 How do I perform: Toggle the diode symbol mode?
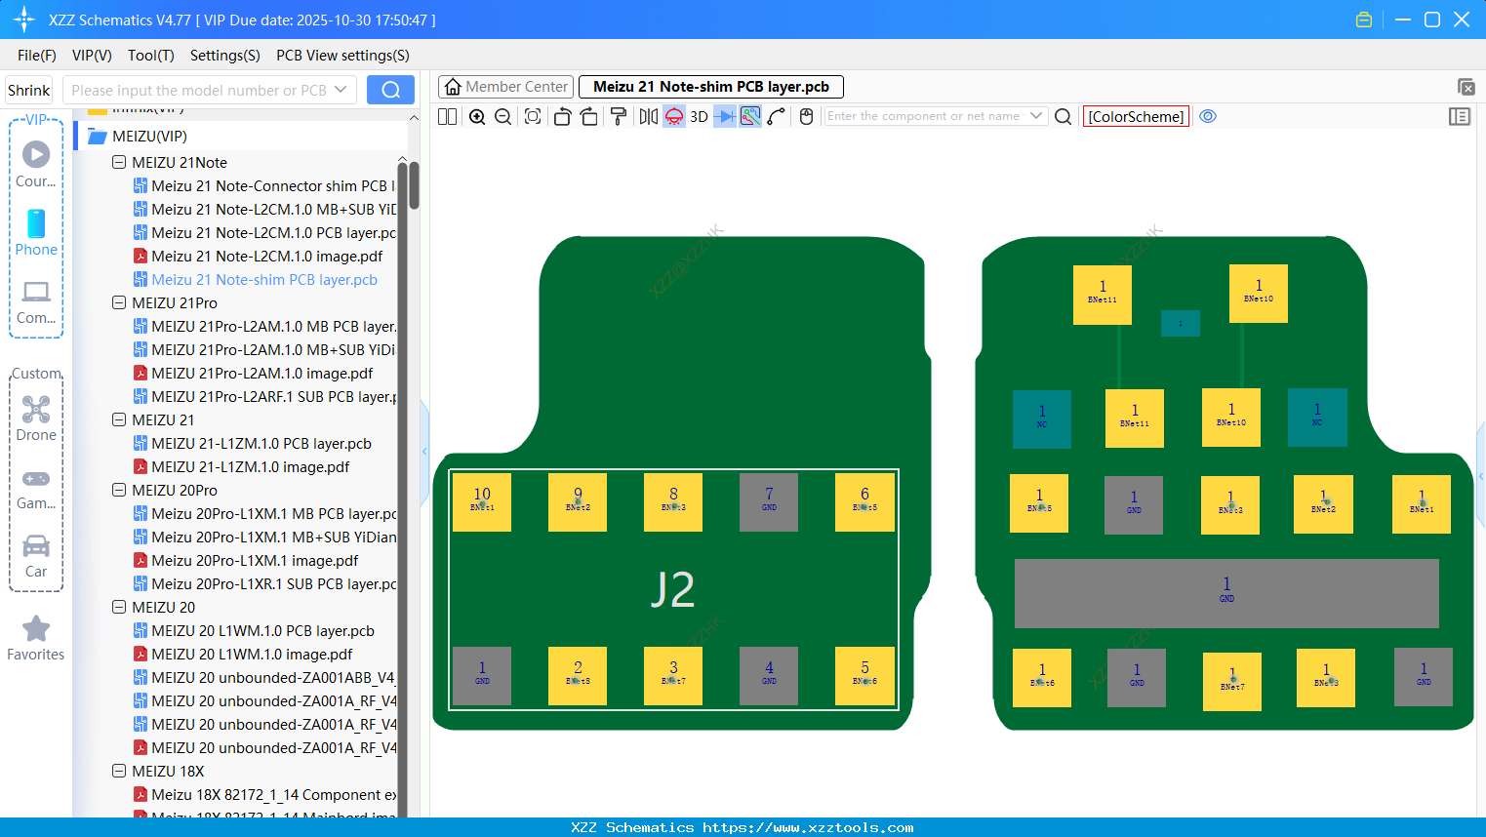pos(724,116)
